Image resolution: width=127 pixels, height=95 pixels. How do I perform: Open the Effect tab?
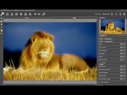tap(101, 41)
